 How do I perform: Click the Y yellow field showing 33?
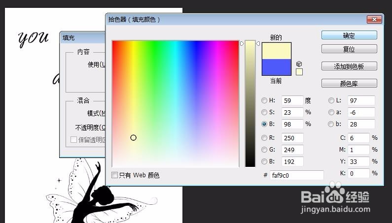pyautogui.click(x=358, y=161)
